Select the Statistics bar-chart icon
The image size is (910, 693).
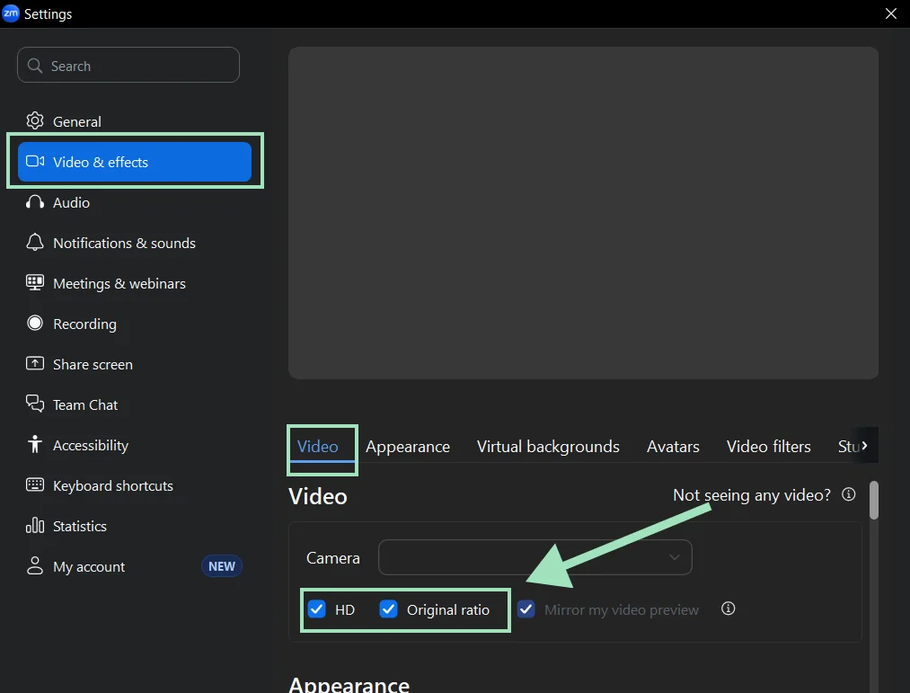(34, 526)
